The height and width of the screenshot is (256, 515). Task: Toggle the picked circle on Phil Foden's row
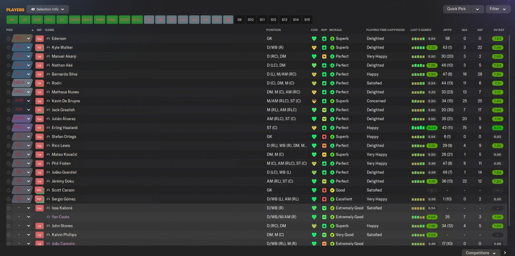point(8,164)
